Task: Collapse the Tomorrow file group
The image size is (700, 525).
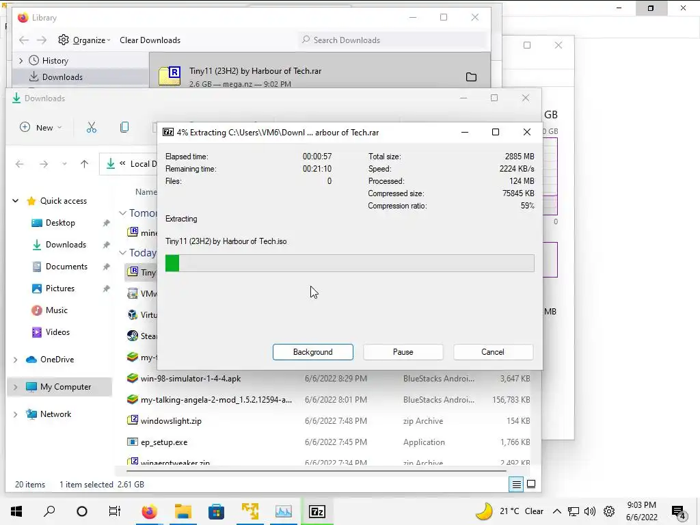Action: [122, 213]
